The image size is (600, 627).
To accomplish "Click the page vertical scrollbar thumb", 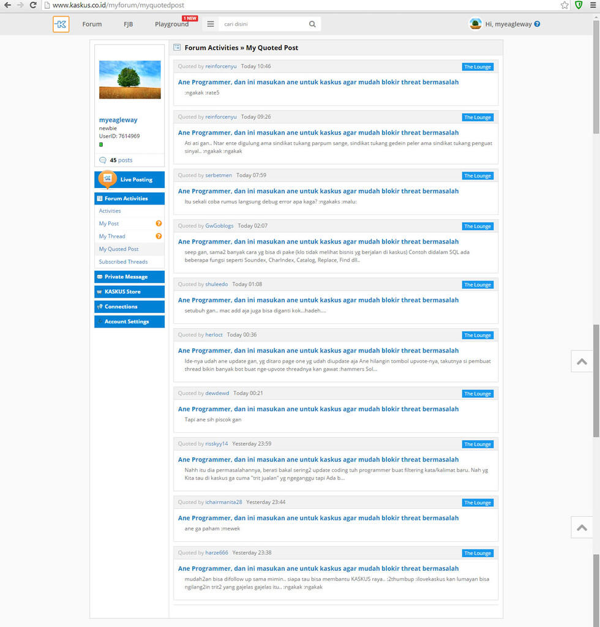I will tap(596, 76).
